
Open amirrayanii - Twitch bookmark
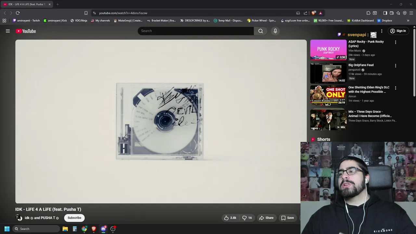coord(26,20)
